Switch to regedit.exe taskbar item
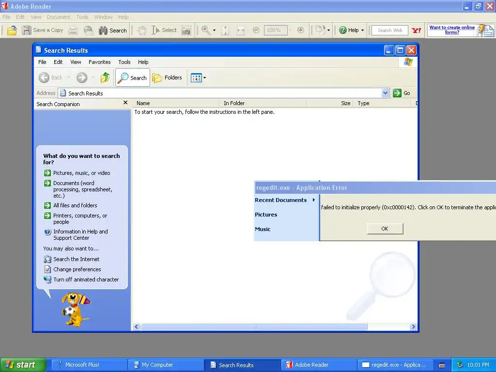 click(395, 365)
